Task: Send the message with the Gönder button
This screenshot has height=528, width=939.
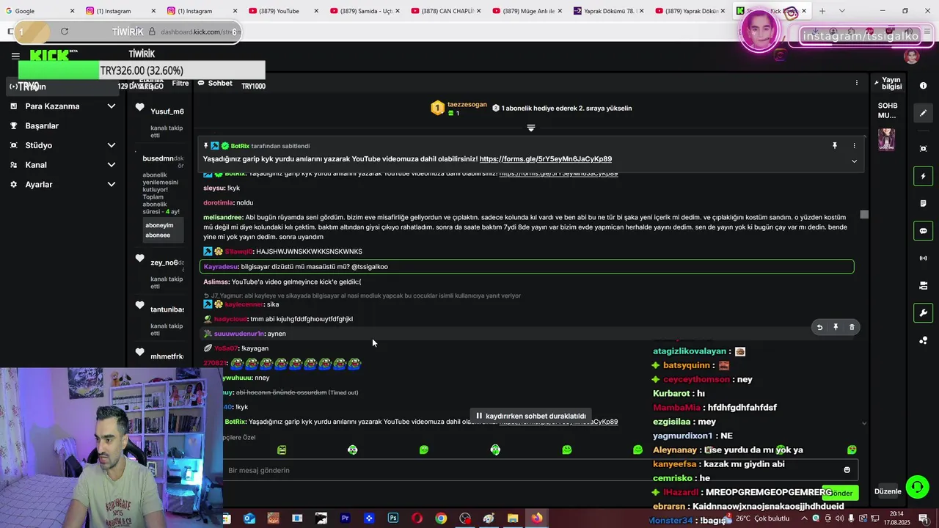Action: [841, 493]
